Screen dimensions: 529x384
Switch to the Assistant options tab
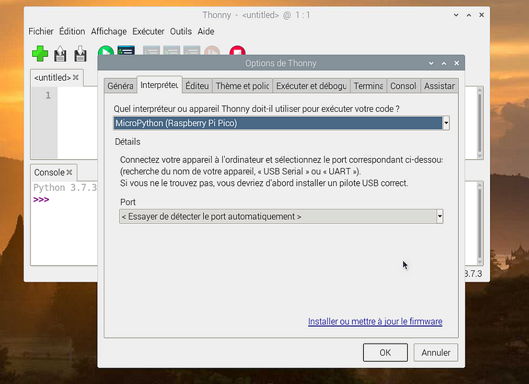440,86
